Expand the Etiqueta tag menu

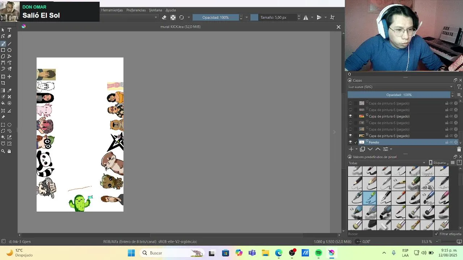coord(439,163)
